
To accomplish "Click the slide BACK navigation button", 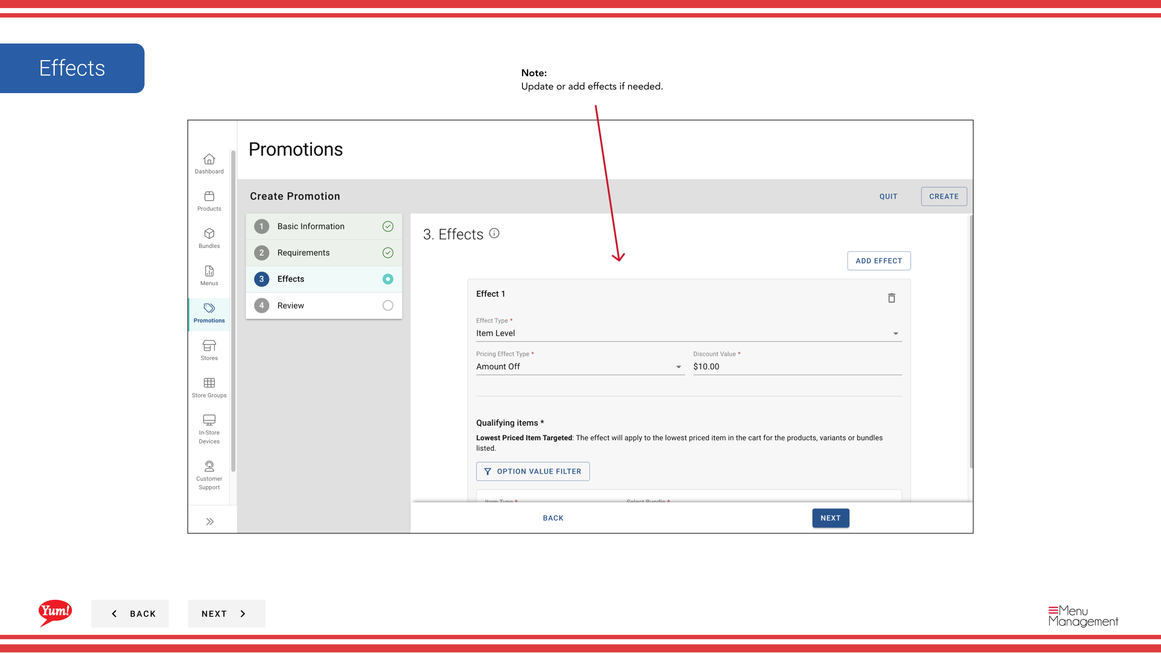I will click(130, 614).
